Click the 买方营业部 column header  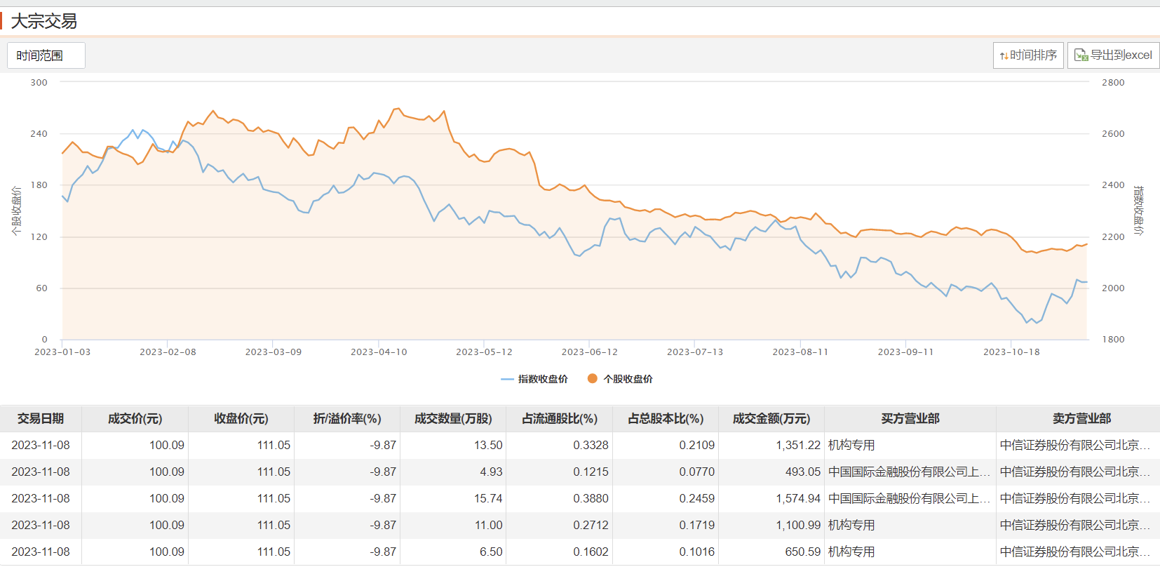click(x=910, y=419)
